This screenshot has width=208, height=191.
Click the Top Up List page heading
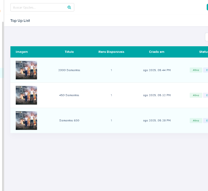[20, 21]
